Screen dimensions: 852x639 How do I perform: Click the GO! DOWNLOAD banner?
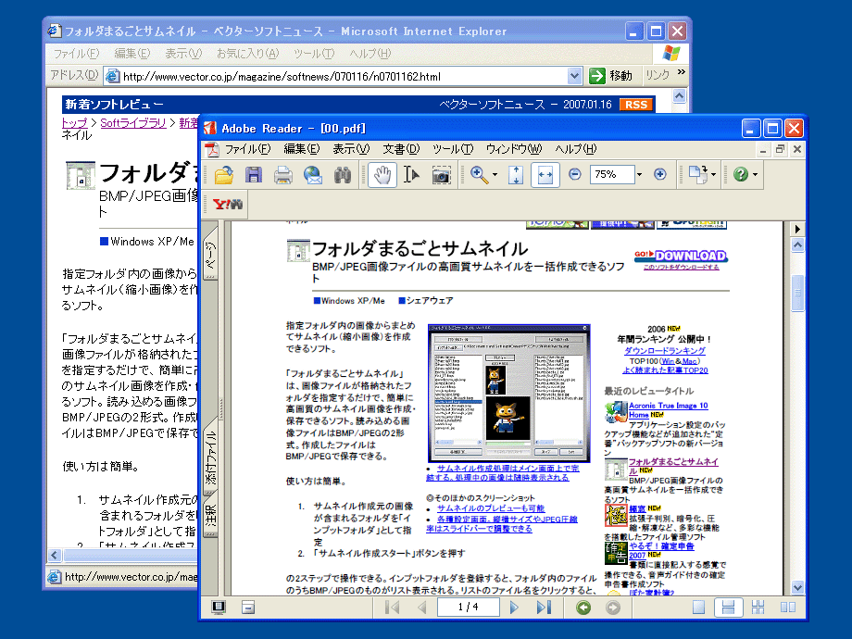coord(681,256)
